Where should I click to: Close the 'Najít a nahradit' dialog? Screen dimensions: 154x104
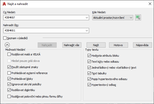(x=150, y=4)
